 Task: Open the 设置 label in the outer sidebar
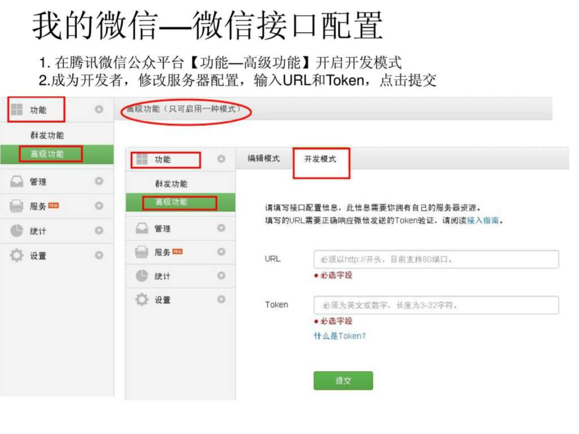(x=38, y=256)
